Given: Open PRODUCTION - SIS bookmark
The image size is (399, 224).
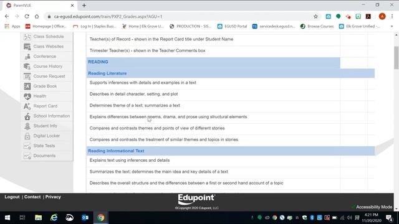Looking at the screenshot, I should click(190, 26).
